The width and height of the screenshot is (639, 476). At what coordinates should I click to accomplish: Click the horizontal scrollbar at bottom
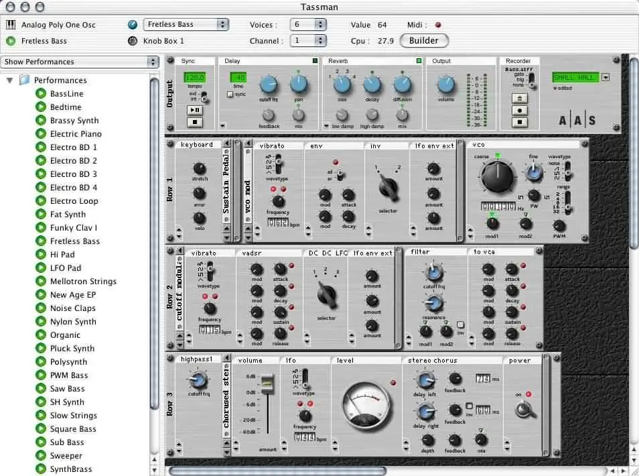pos(277,471)
